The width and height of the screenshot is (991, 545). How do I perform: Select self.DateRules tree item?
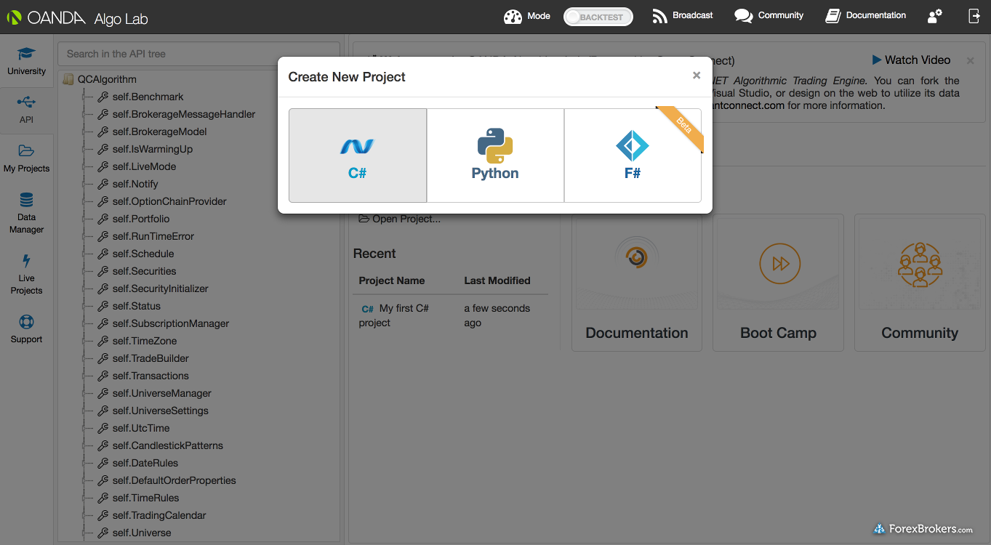pyautogui.click(x=145, y=463)
